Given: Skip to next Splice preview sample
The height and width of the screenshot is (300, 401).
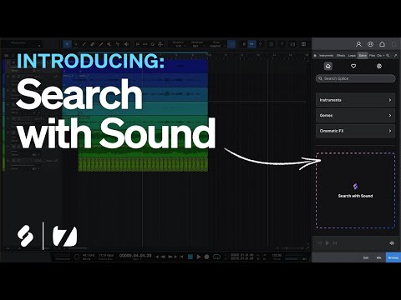Looking at the screenshot, I should coord(335,243).
